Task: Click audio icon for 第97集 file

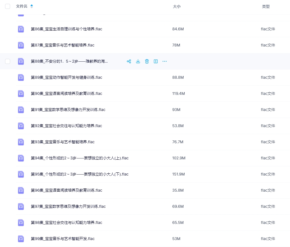Action: point(21,206)
